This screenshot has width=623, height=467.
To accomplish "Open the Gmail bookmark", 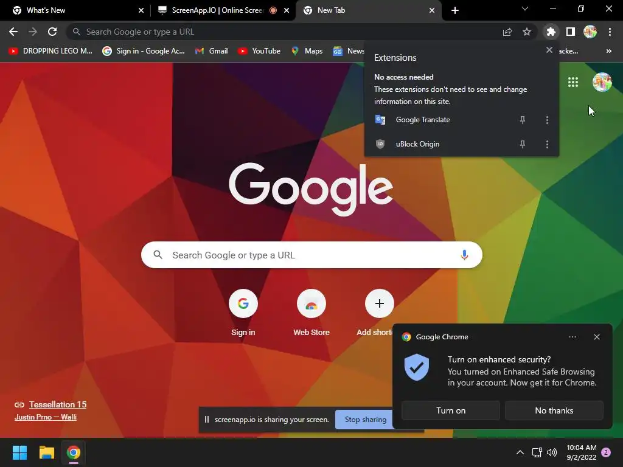I will pos(211,51).
